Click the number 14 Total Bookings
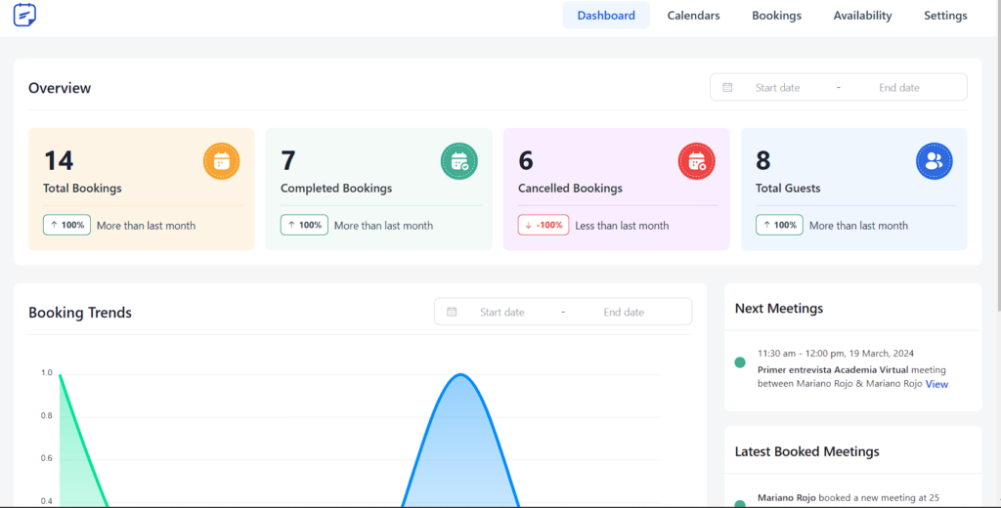This screenshot has height=508, width=1001. [x=58, y=160]
